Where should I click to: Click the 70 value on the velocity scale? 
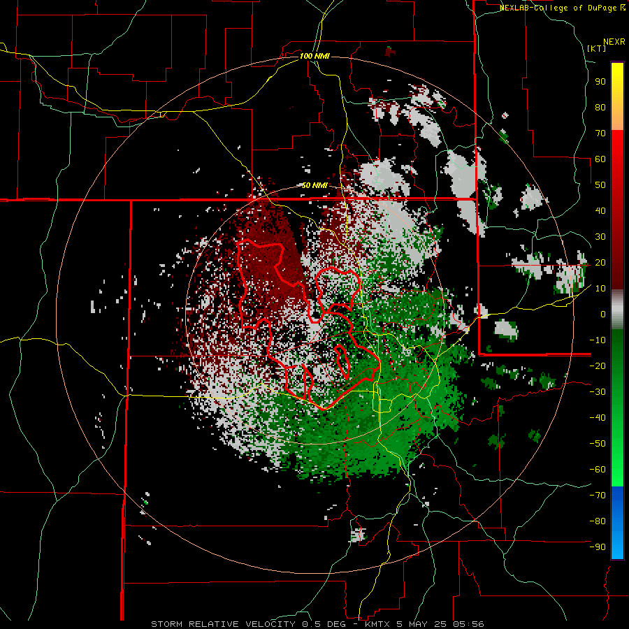click(600, 133)
